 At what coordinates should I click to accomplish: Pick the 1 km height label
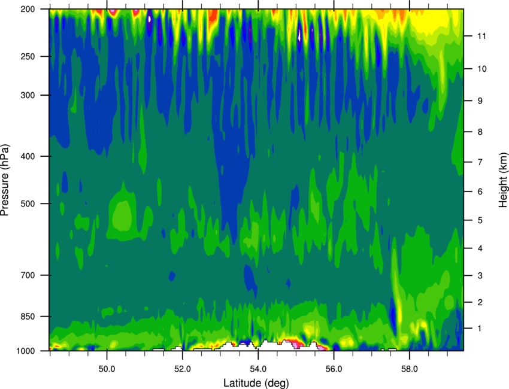480,329
